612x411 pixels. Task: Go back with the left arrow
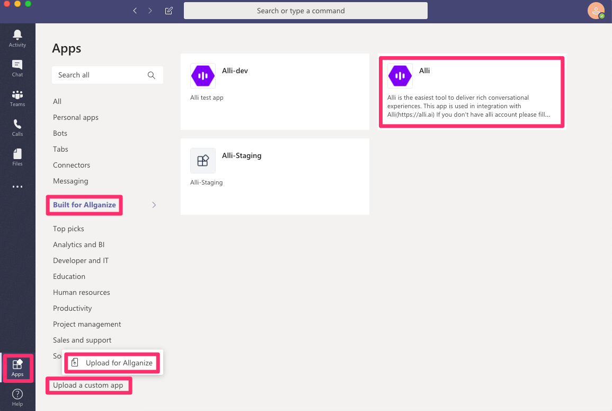tap(135, 11)
